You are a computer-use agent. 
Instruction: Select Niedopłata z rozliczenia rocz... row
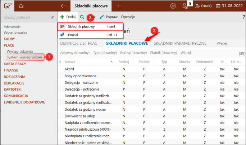151,136
